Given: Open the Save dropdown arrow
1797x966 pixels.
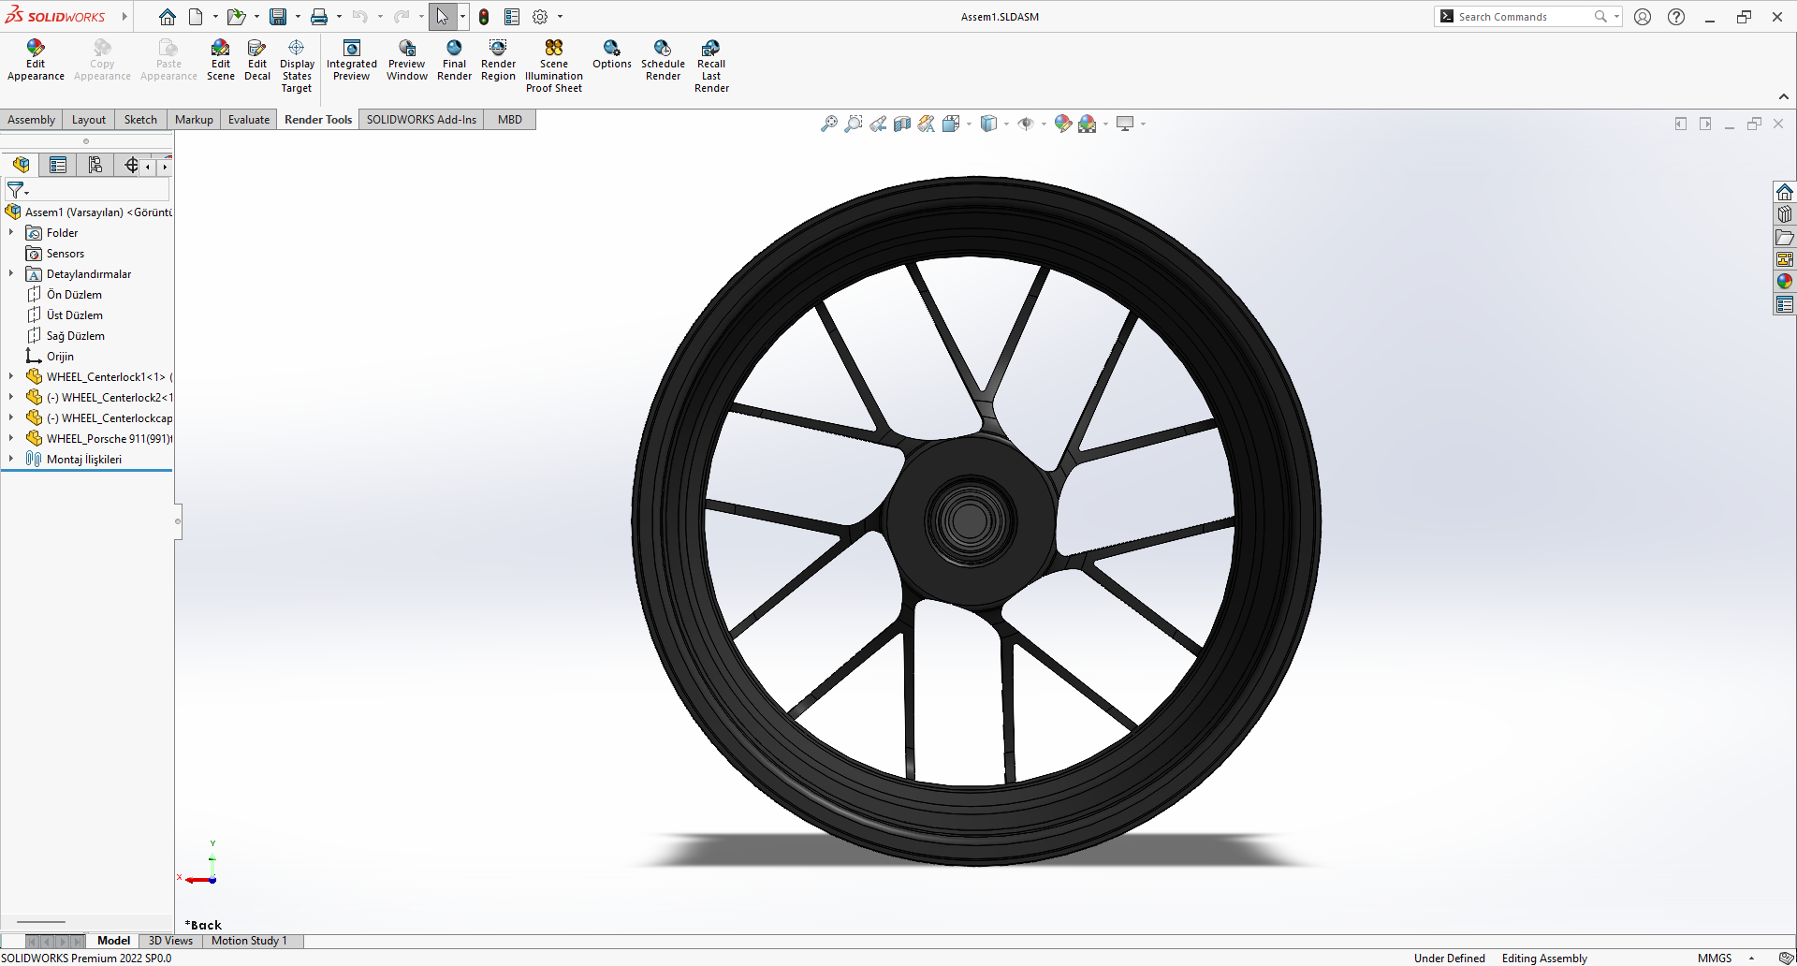Looking at the screenshot, I should point(298,17).
